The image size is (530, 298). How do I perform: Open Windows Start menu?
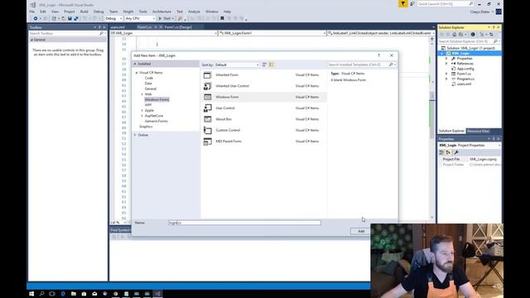[x=31, y=294]
